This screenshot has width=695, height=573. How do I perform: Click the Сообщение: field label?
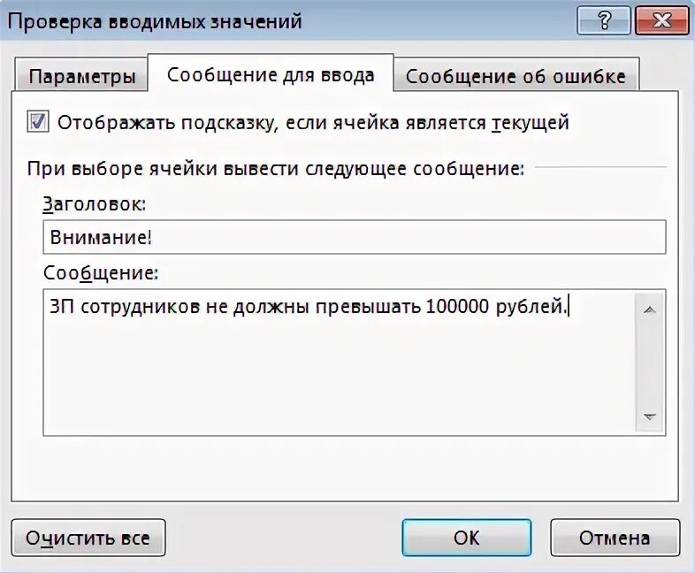(101, 273)
